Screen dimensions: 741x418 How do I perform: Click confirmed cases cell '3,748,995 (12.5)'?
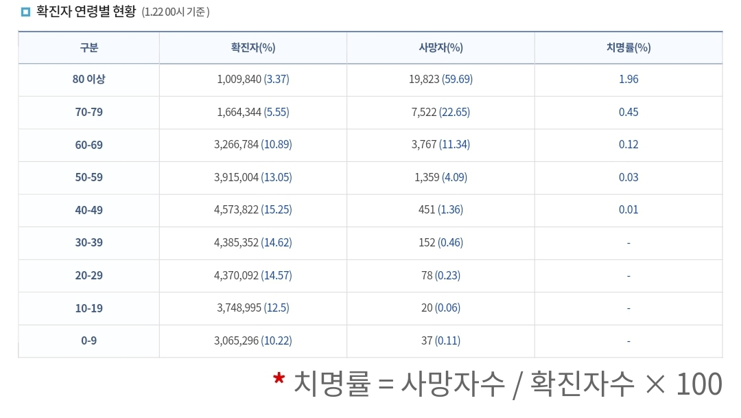[x=252, y=307]
